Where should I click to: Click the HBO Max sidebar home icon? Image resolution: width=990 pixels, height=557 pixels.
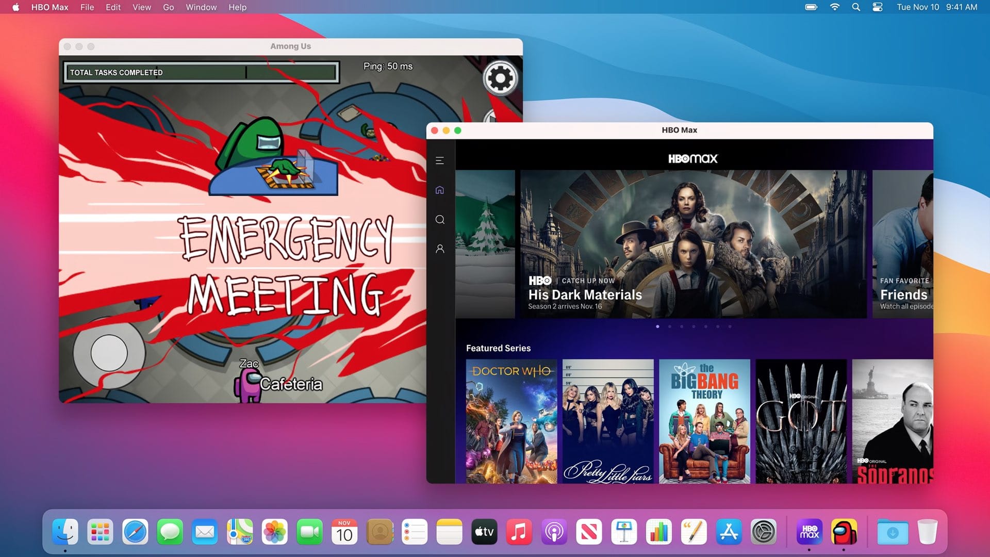point(441,190)
